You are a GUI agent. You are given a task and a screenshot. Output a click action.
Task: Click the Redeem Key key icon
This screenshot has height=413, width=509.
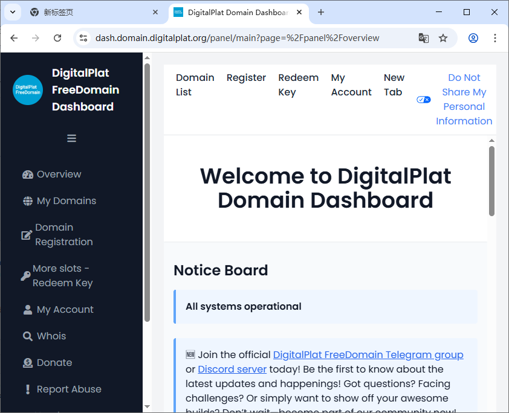point(25,276)
